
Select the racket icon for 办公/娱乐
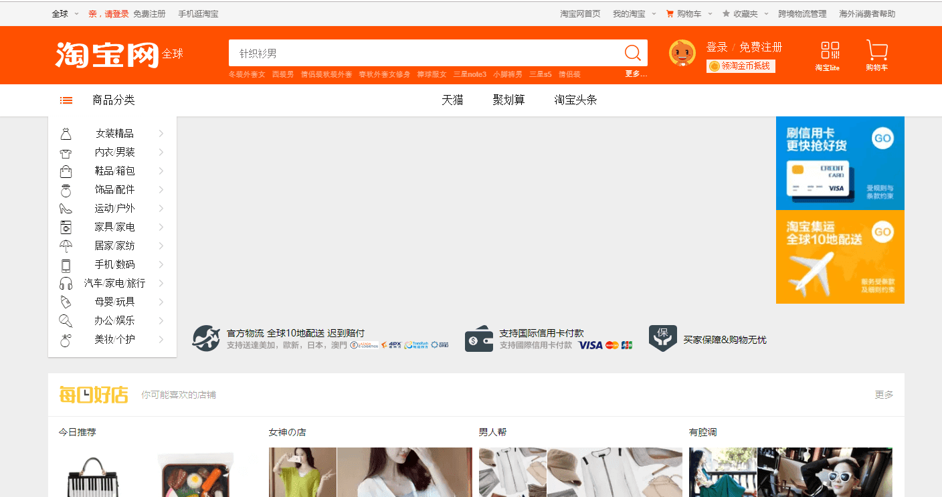[x=66, y=321]
